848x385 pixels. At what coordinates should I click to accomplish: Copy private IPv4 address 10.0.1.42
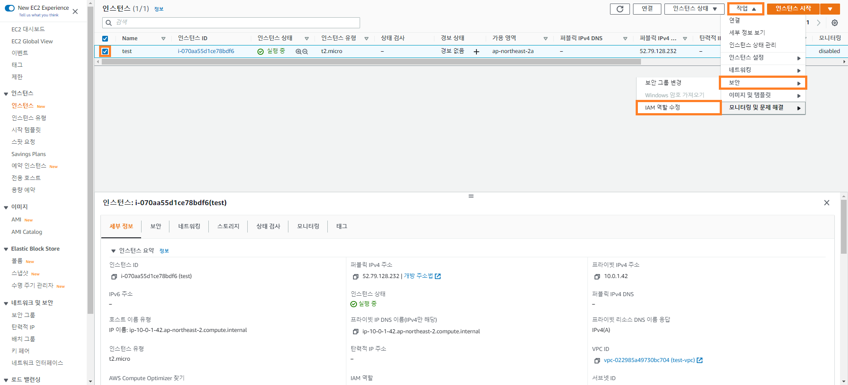[597, 277]
